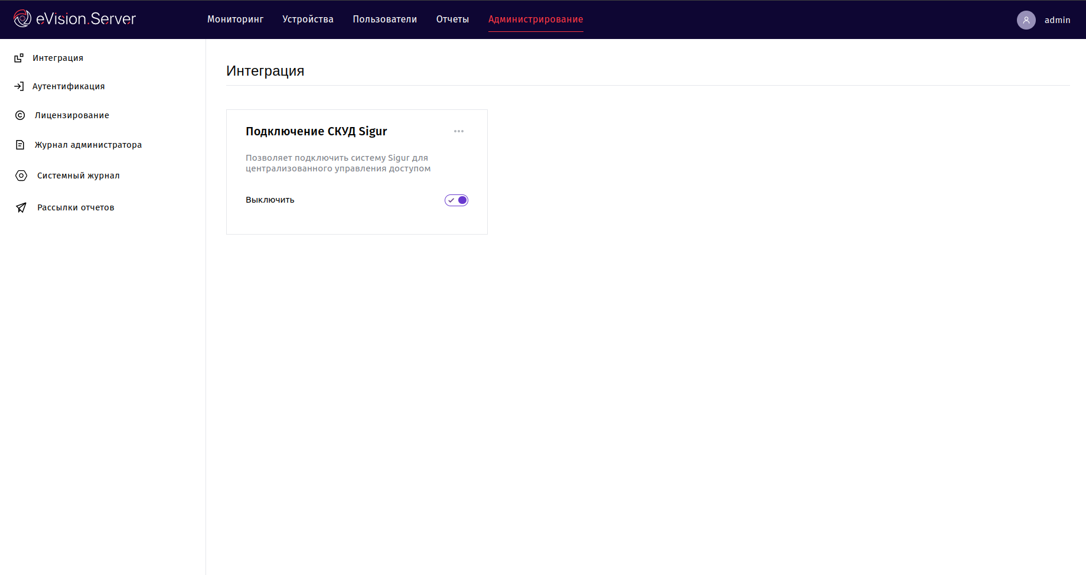Click the Licensing copyright icon
This screenshot has height=575, width=1086.
pyautogui.click(x=20, y=115)
